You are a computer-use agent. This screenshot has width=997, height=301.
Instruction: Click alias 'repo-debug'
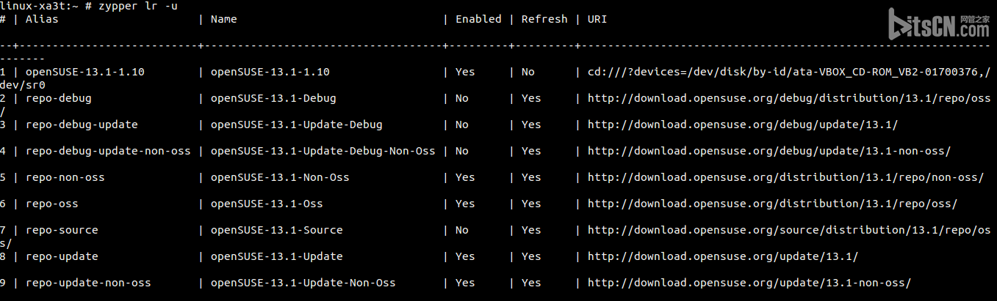point(58,98)
